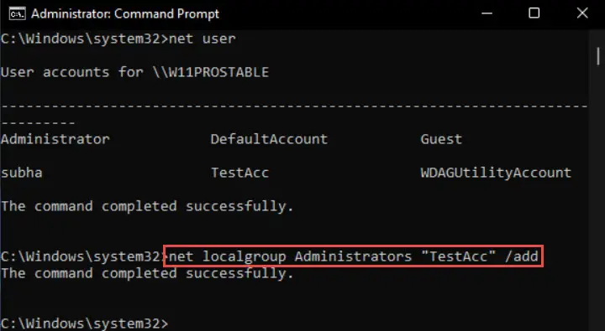605x331 pixels.
Task: Click the DefaultAccount entry
Action: tap(269, 139)
